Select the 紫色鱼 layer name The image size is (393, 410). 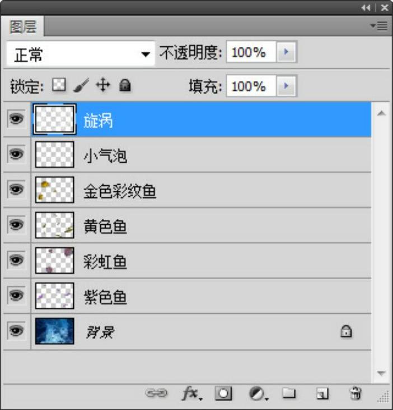(x=105, y=297)
